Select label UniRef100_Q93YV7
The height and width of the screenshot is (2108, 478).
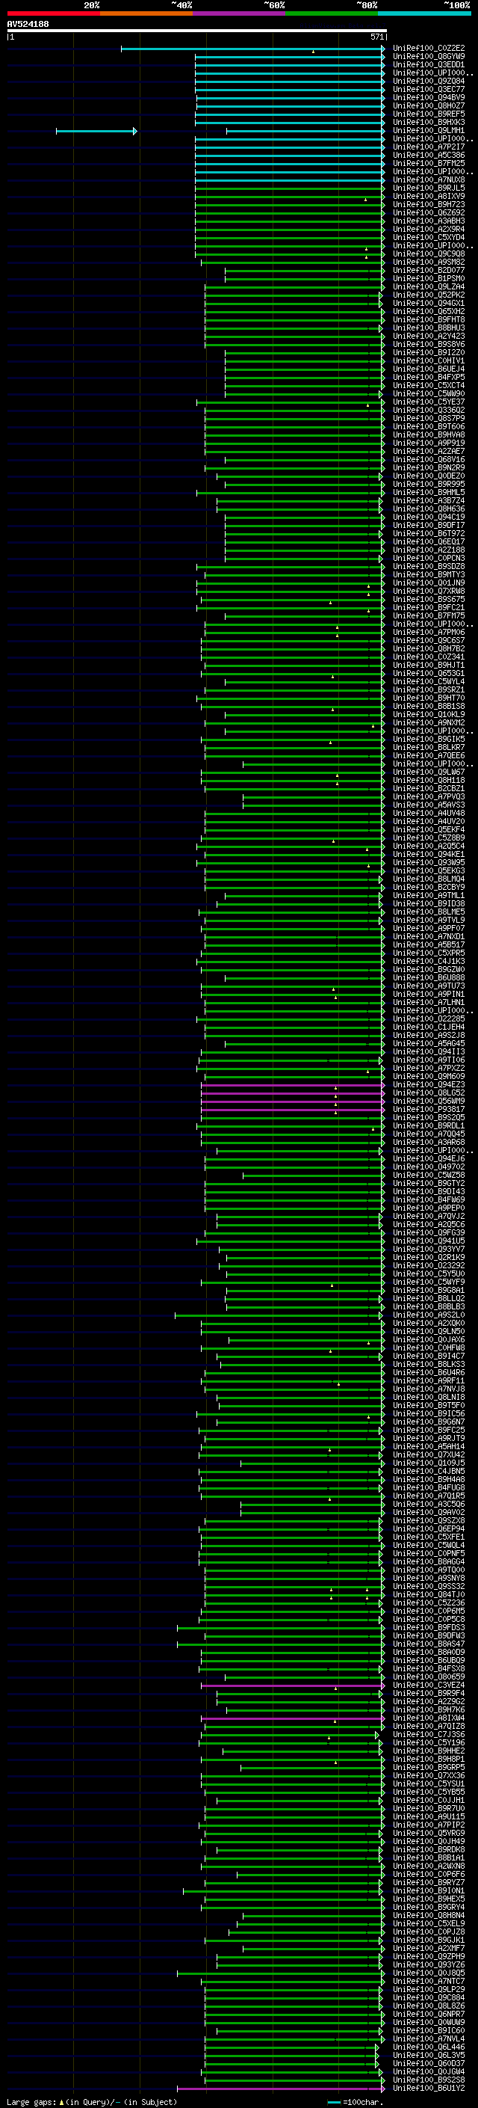pos(428,1250)
